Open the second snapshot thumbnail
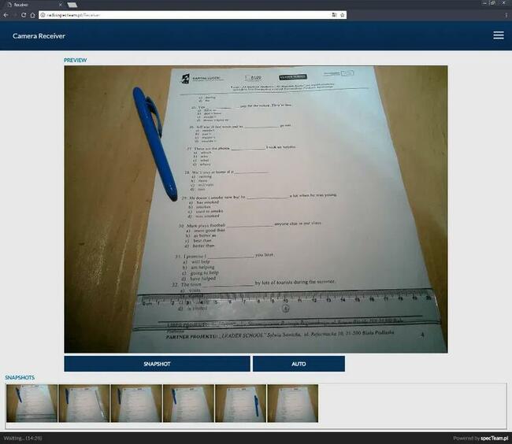512x444 pixels. 84,403
